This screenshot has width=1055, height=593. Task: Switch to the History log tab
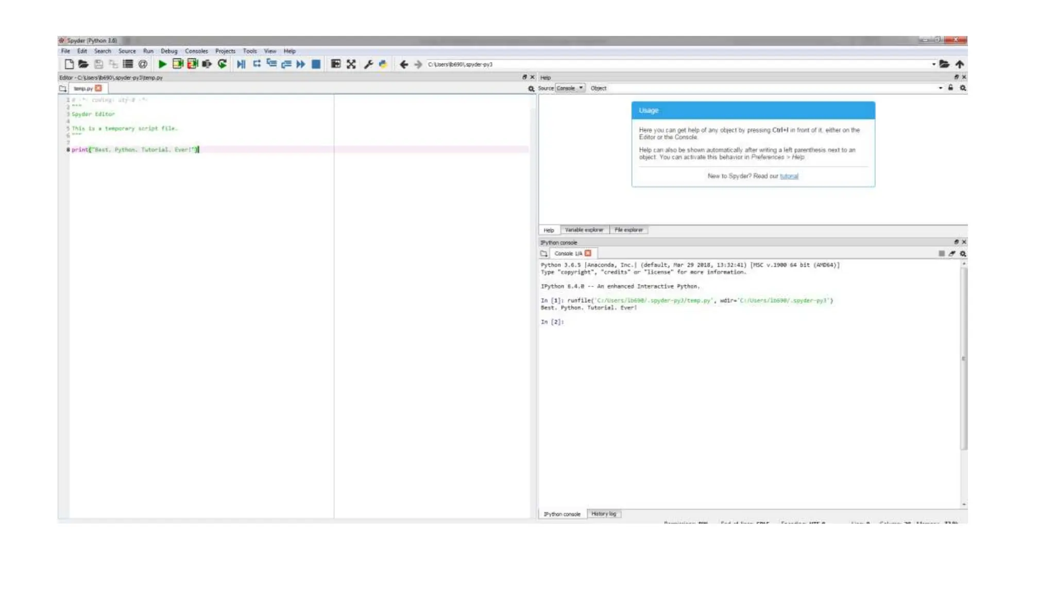(603, 514)
